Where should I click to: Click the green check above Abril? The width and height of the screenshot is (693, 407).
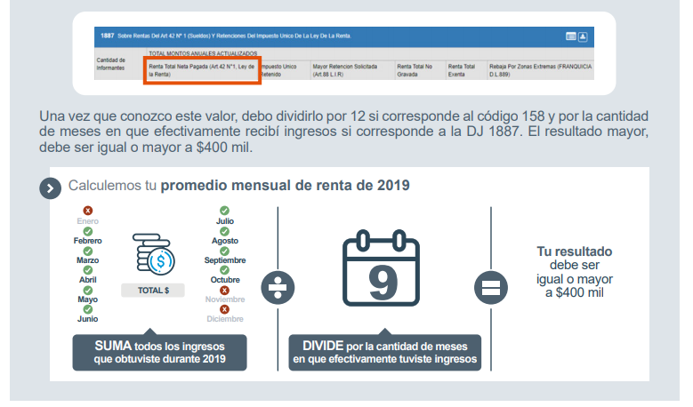88,270
